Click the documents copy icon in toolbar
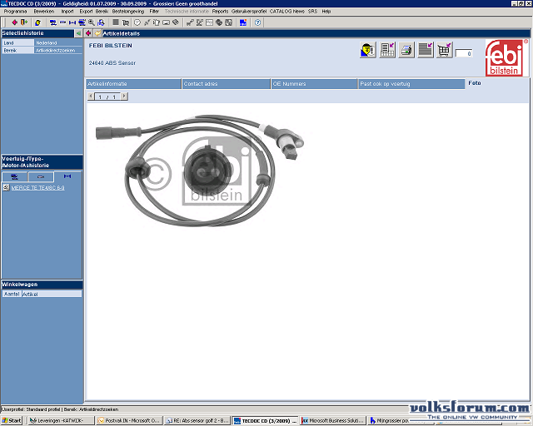The height and width of the screenshot is (426, 533). click(x=157, y=22)
